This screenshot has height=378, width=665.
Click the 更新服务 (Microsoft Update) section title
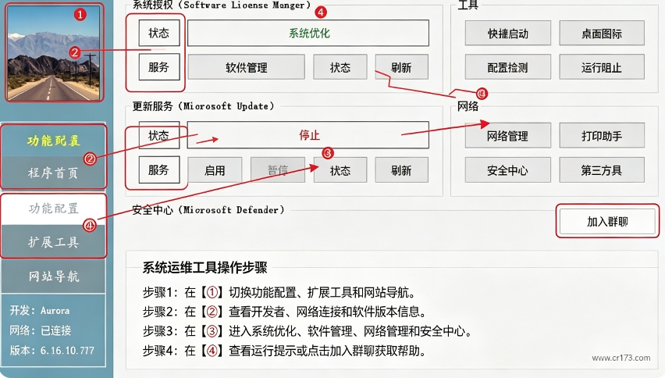203,106
